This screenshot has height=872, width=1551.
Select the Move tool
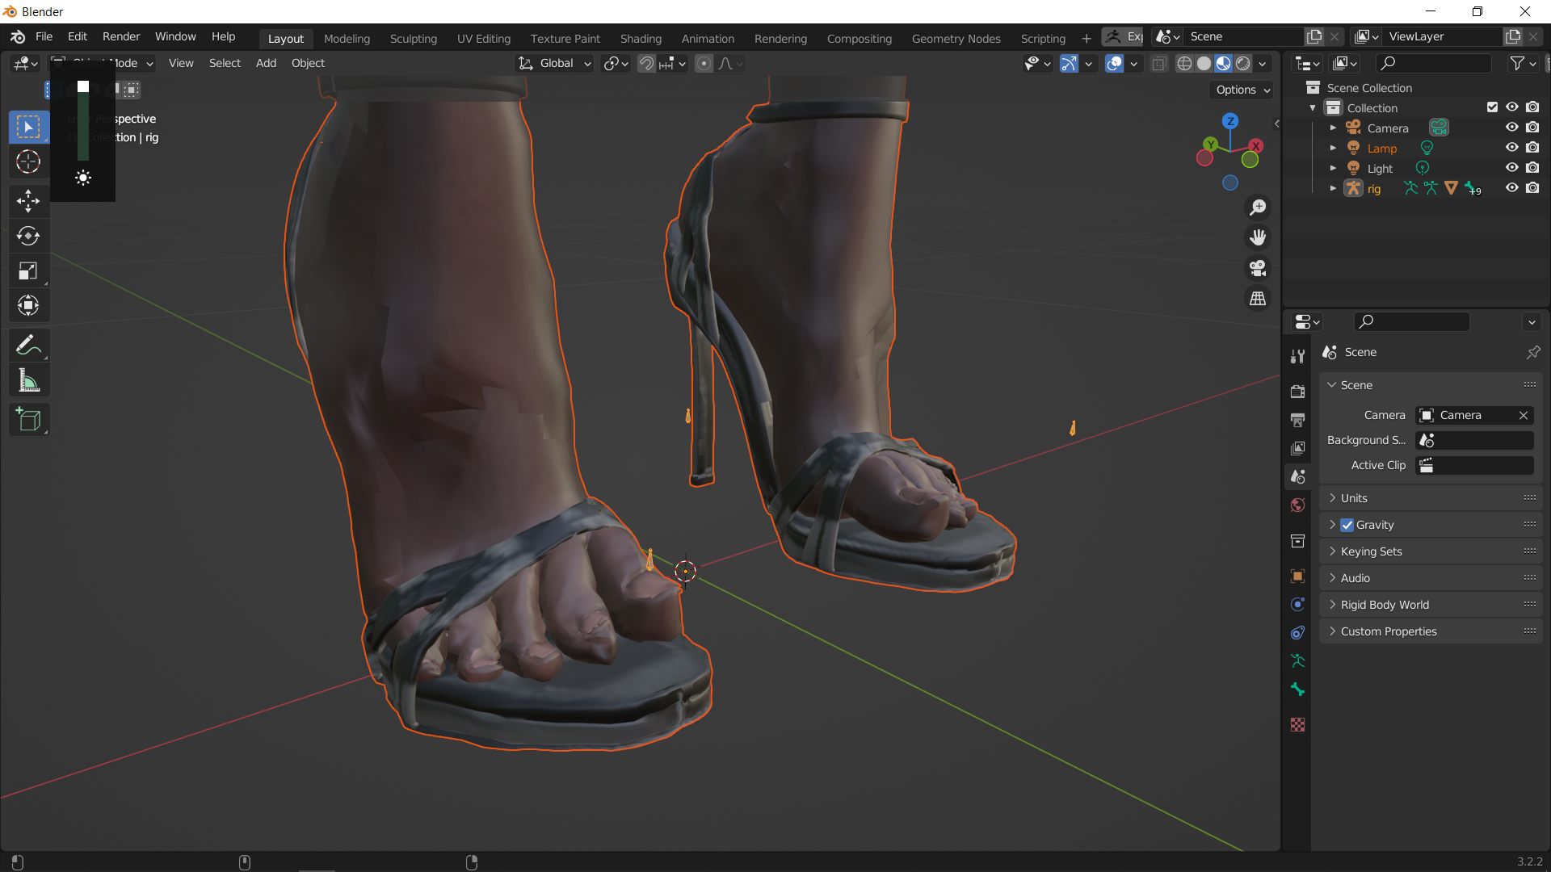pos(28,200)
